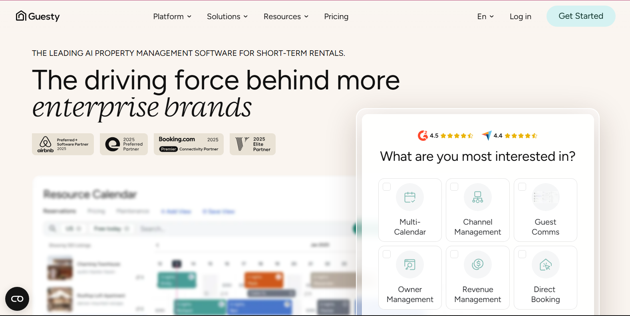The height and width of the screenshot is (316, 630).
Task: Click the Capterra arrow rating logo
Action: coord(487,136)
